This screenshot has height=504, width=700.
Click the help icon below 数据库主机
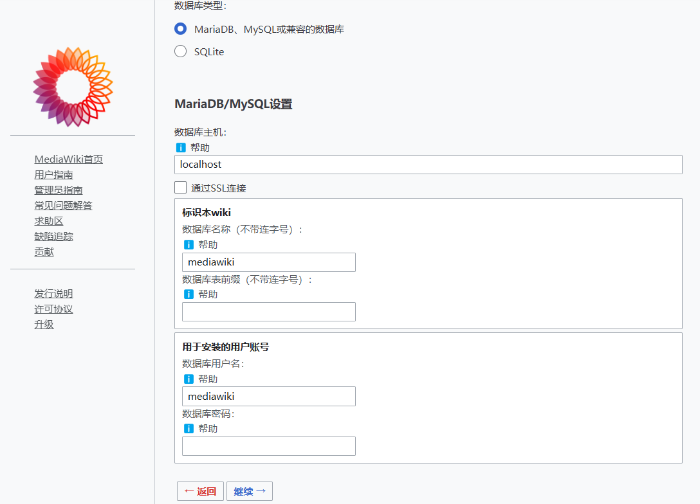pyautogui.click(x=183, y=147)
